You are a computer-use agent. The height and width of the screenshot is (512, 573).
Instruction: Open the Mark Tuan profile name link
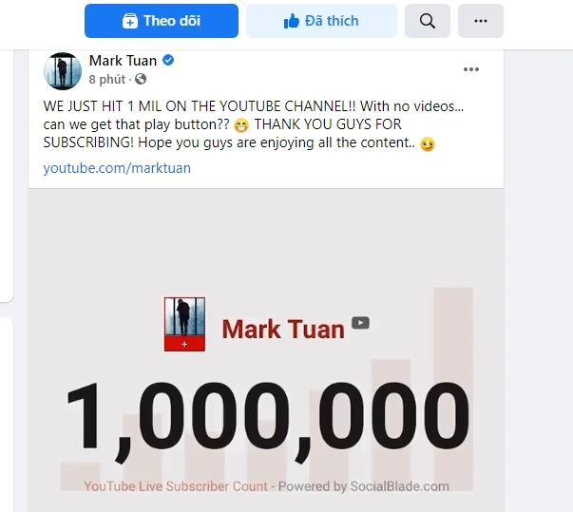coord(123,61)
